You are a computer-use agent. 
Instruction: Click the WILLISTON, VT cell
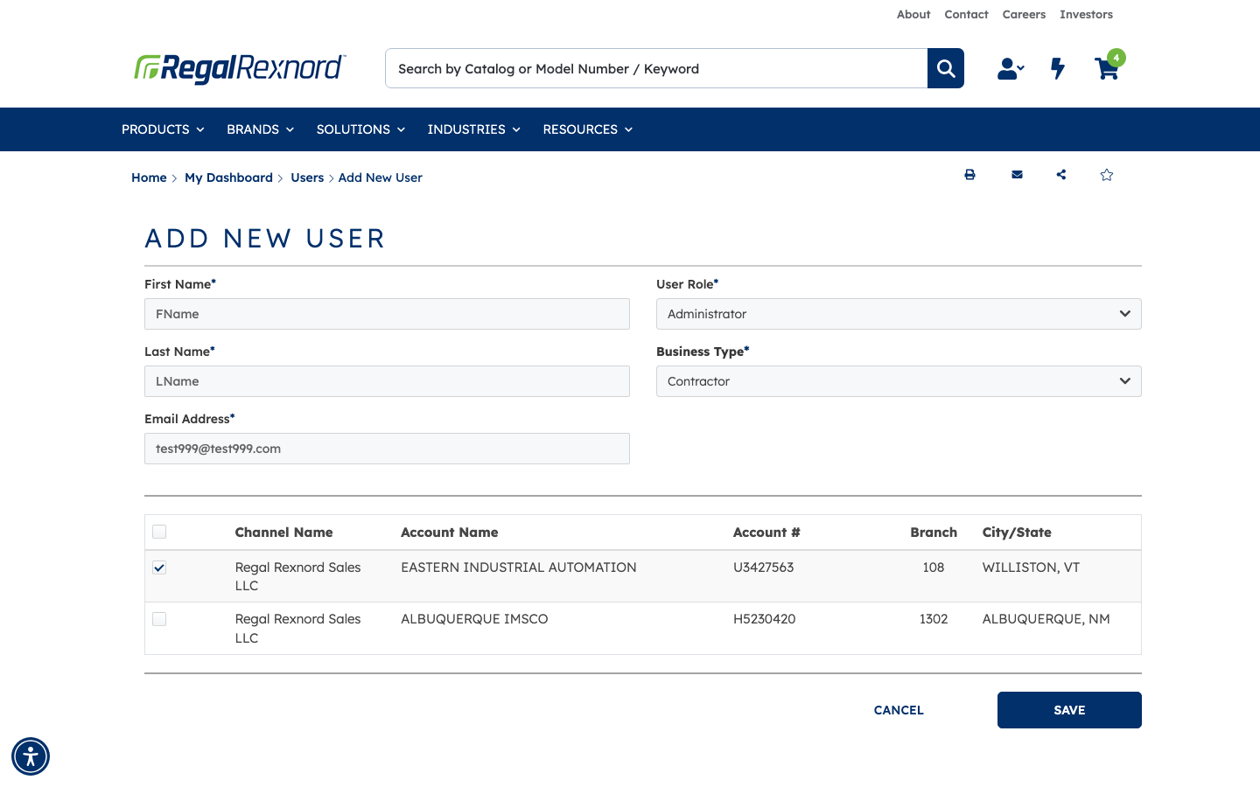coord(1031,568)
